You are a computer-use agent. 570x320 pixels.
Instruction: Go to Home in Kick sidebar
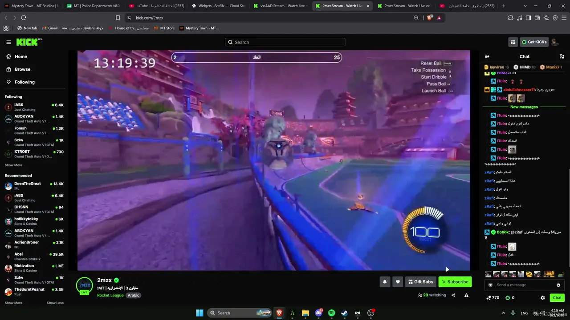pos(16,56)
